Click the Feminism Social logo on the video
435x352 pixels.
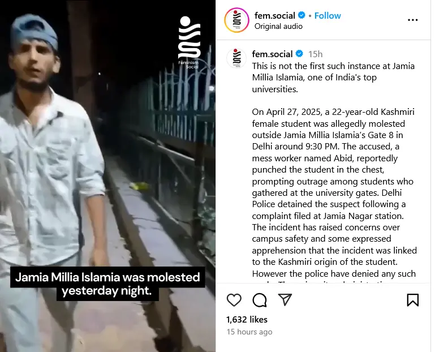189,42
